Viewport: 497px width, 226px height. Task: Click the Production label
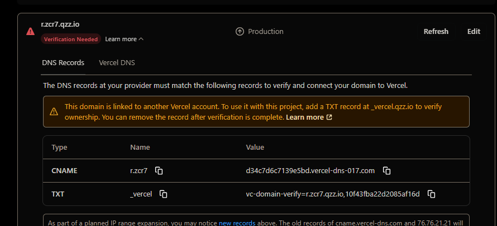[265, 32]
